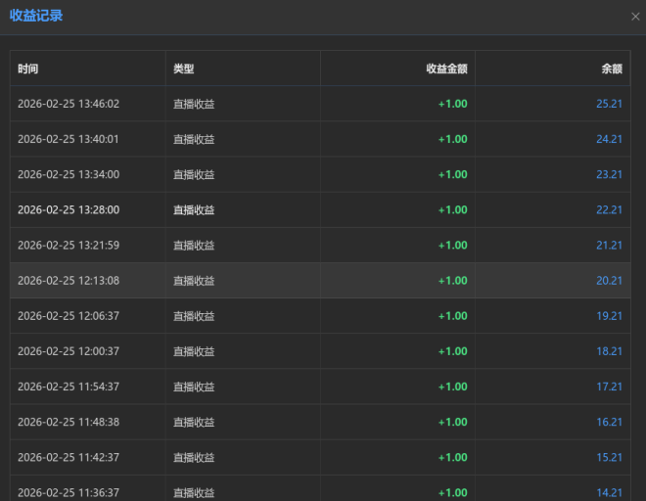
Task: Close the 收益记录 dialog
Action: point(635,17)
